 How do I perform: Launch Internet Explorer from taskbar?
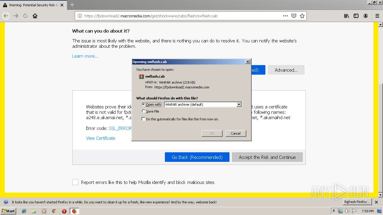(x=24, y=211)
